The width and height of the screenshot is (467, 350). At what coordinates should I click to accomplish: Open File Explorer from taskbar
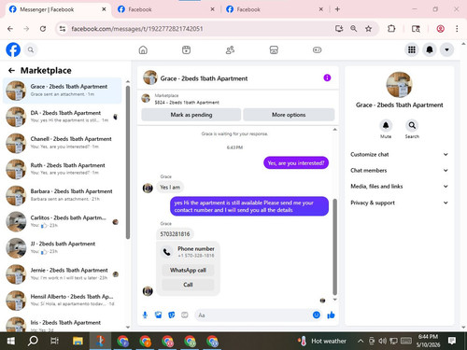[x=78, y=342]
